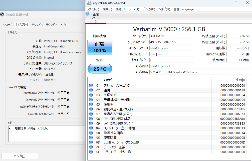Select the blue disk status orb above 正常

click(87, 14)
